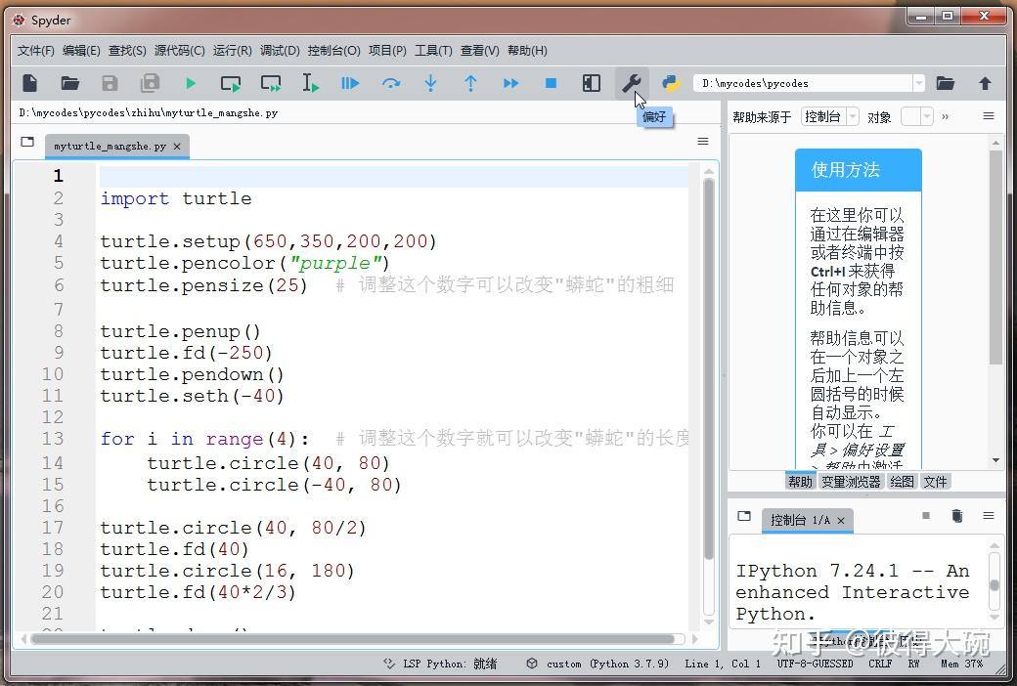The width and height of the screenshot is (1017, 686).
Task: Toggle maximize of the current pane
Action: click(x=591, y=83)
